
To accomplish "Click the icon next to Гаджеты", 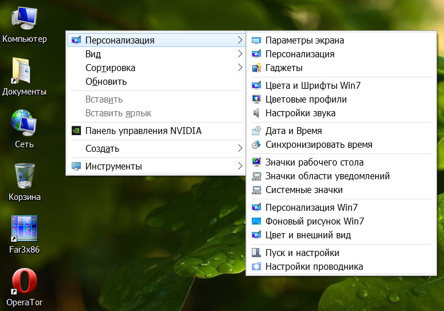I will point(256,68).
